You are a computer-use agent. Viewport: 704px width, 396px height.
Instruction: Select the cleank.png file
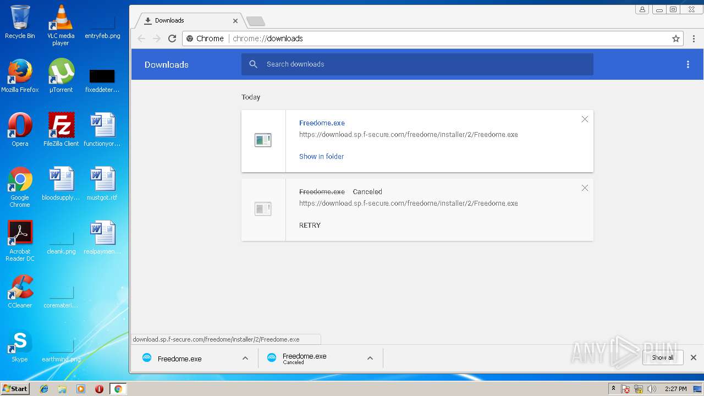pyautogui.click(x=61, y=241)
